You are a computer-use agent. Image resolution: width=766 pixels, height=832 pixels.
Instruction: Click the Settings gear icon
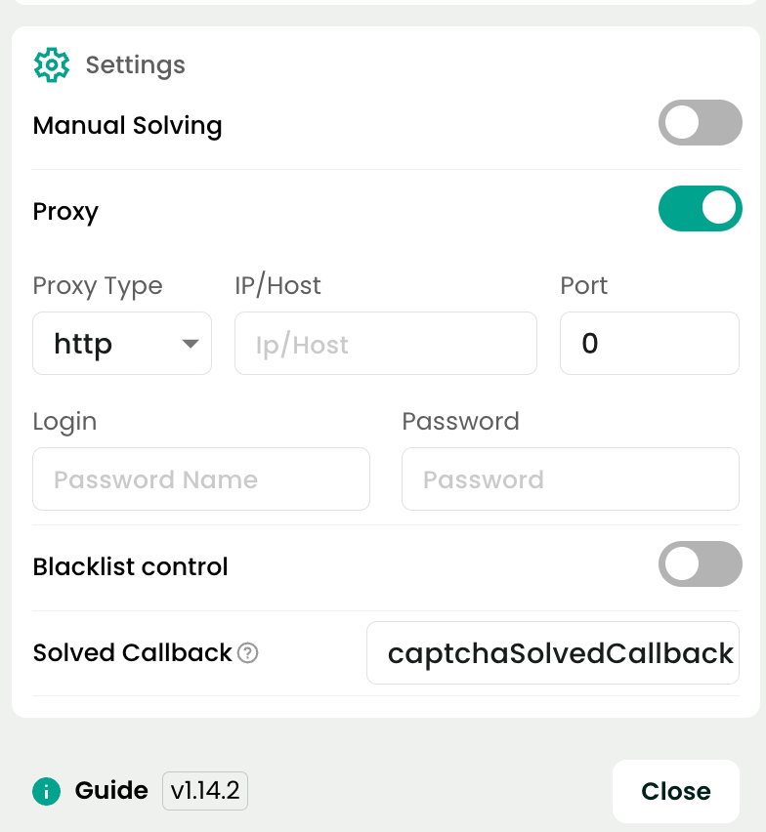pos(51,64)
